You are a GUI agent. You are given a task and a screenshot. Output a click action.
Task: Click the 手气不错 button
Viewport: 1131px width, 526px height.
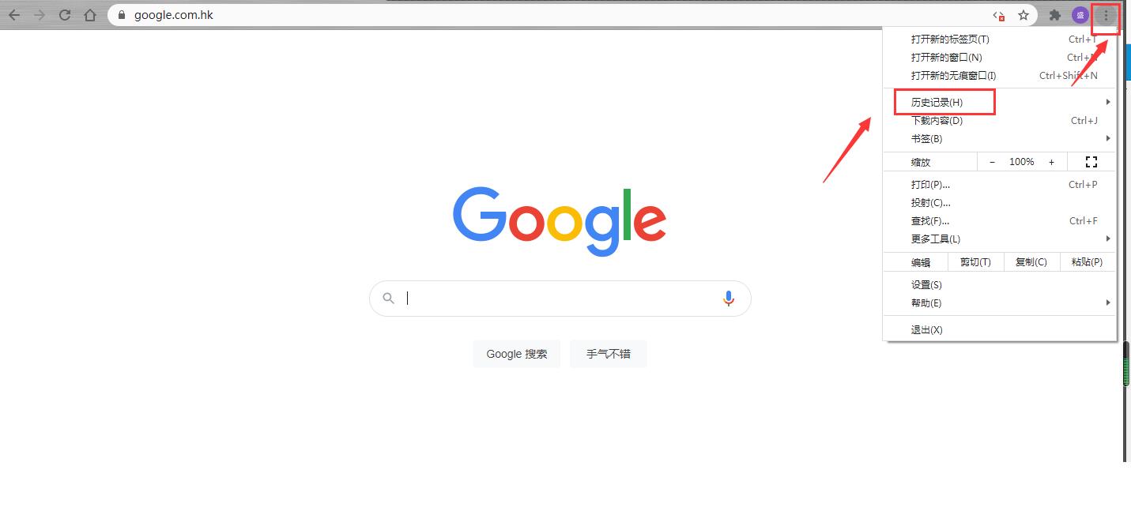click(609, 354)
